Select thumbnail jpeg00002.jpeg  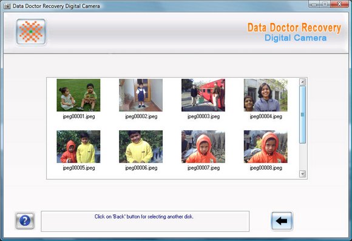[141, 95]
